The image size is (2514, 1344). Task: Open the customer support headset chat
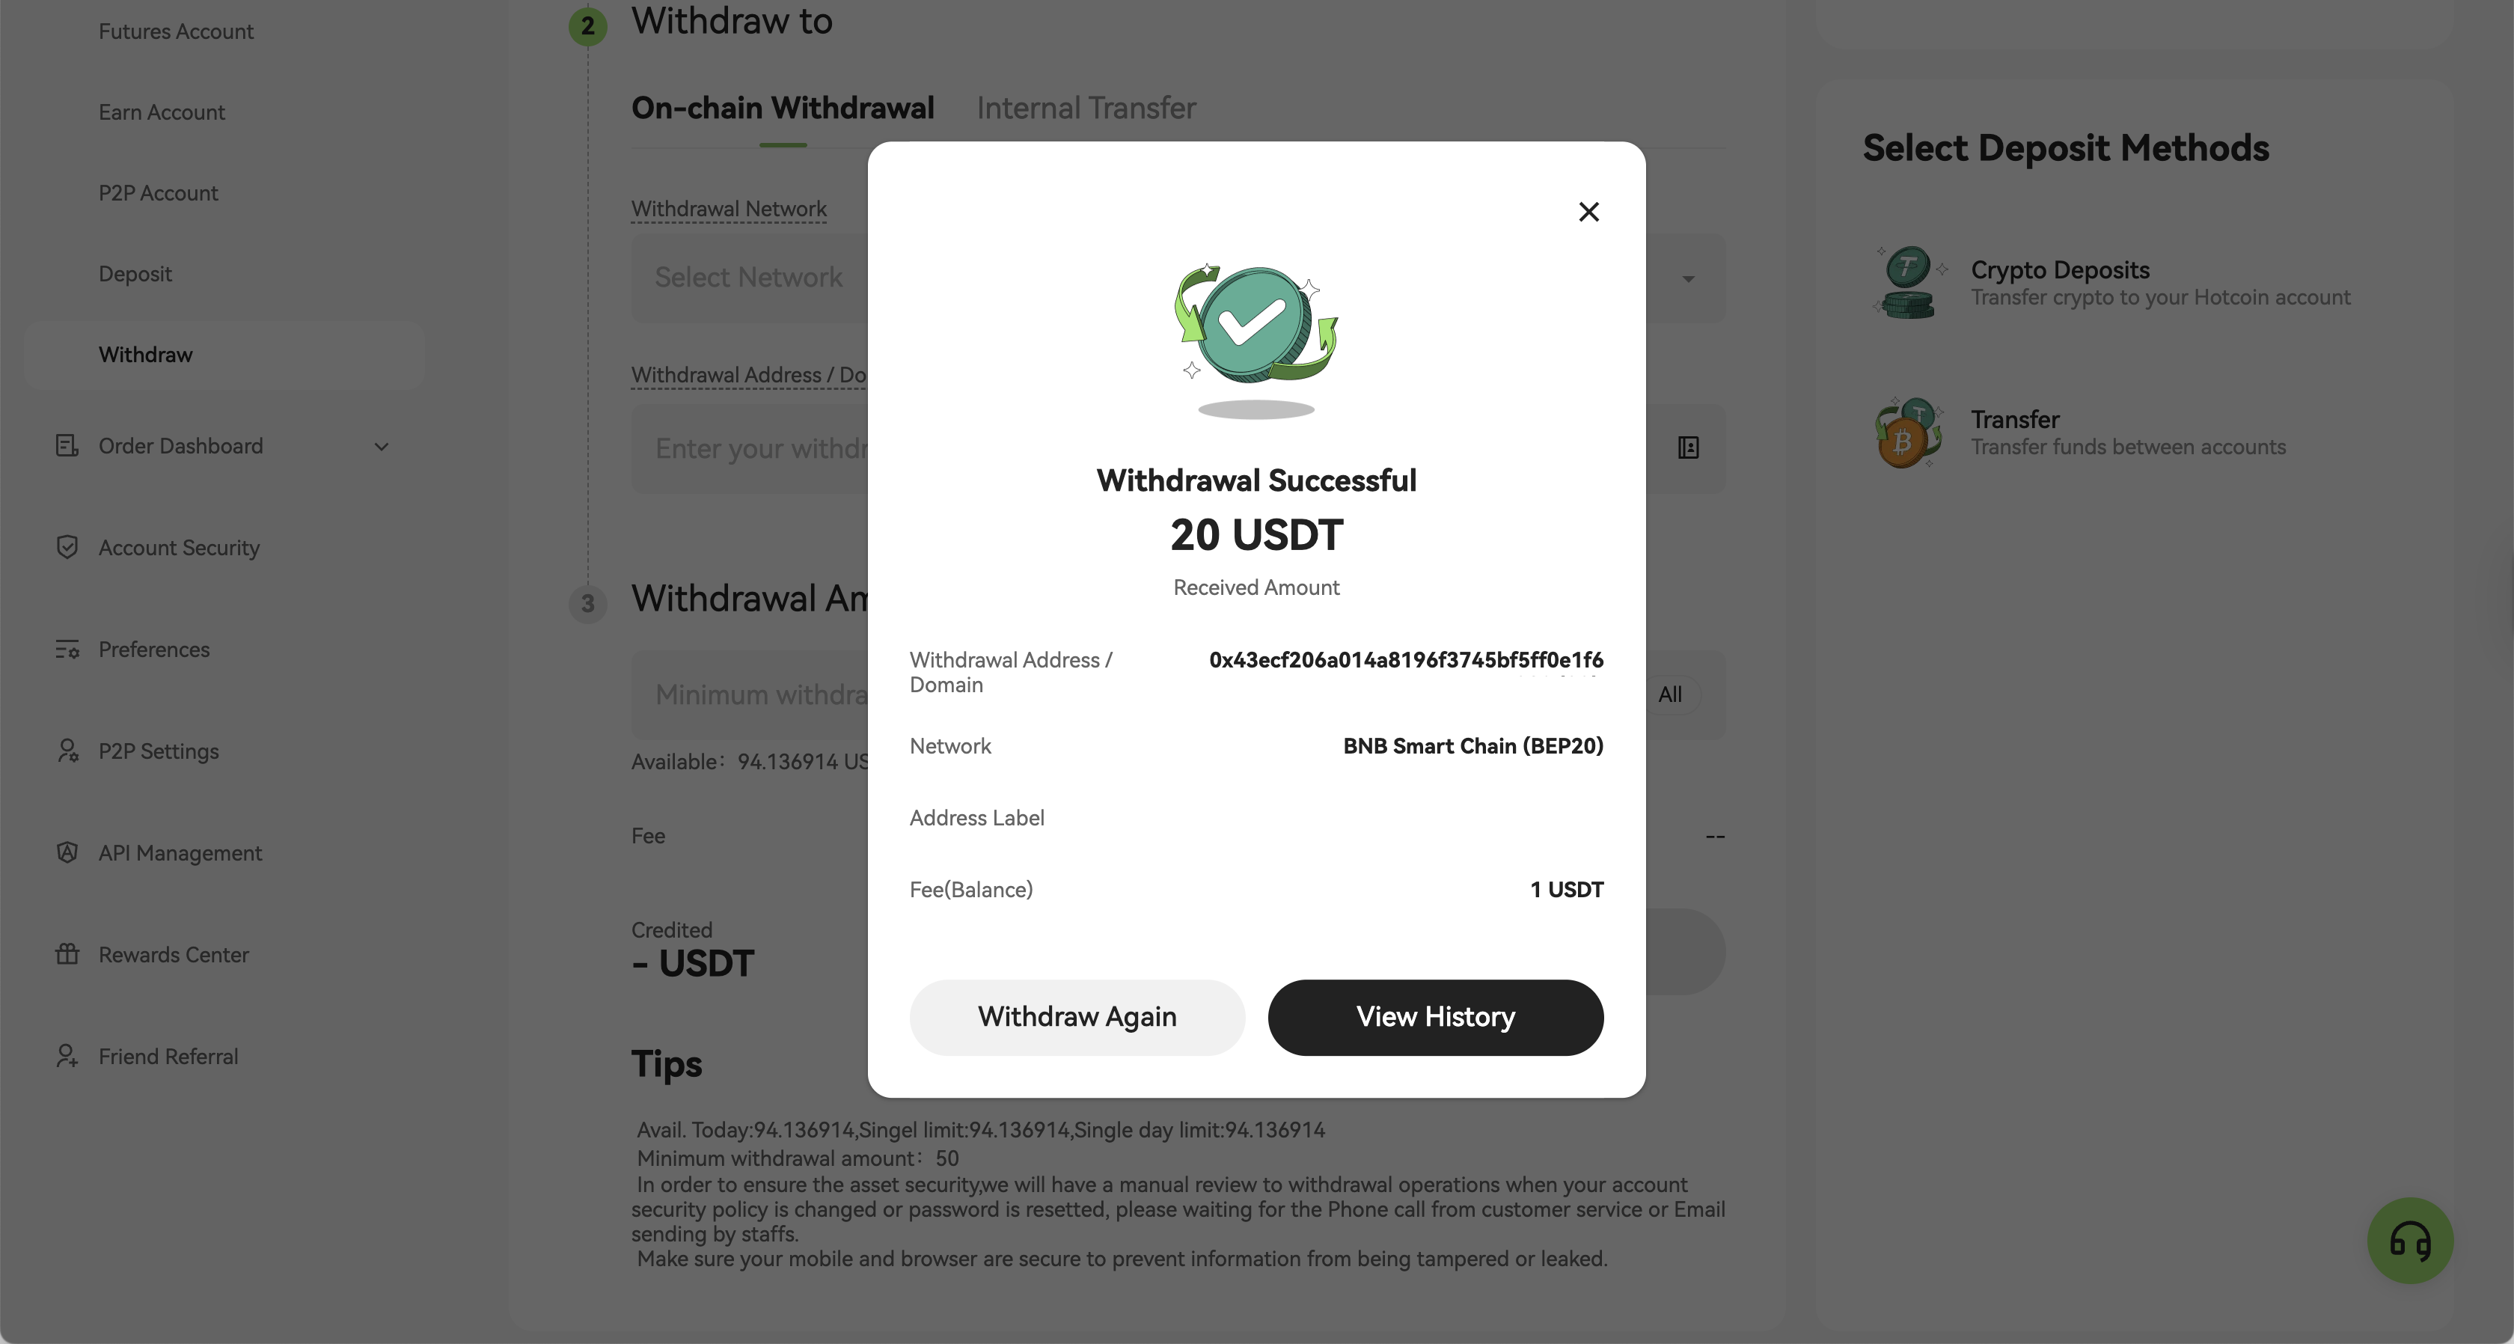(2409, 1241)
